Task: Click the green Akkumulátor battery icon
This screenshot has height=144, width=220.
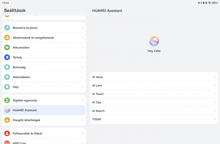Action: [x=7, y=47]
